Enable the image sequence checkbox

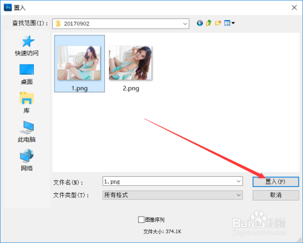[141, 219]
